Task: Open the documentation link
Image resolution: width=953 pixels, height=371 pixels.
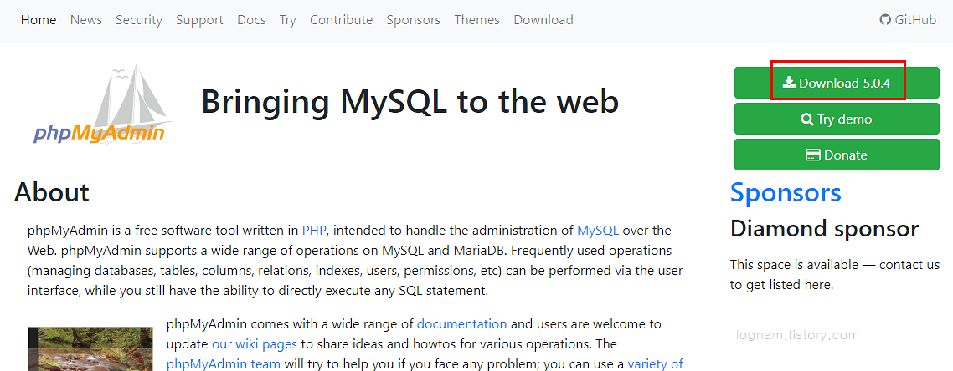Action: pyautogui.click(x=462, y=323)
